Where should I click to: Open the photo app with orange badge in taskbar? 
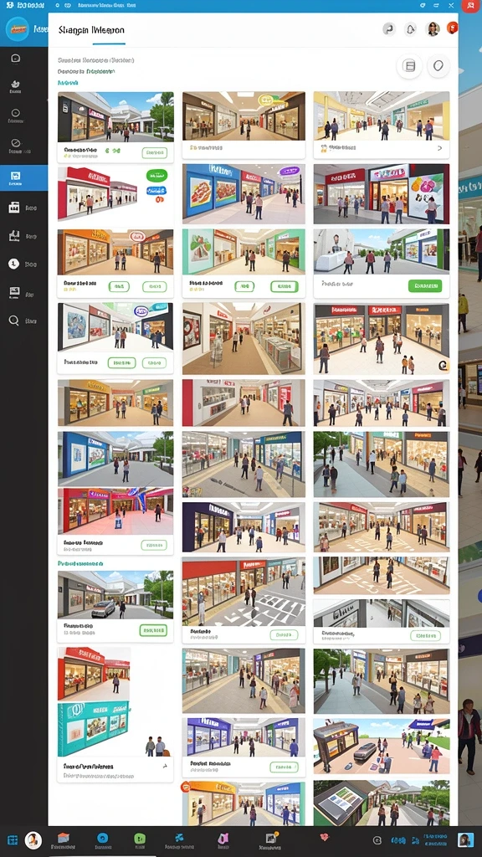270,838
